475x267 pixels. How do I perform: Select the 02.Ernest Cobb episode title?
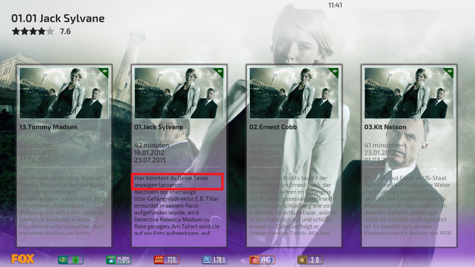pyautogui.click(x=273, y=127)
